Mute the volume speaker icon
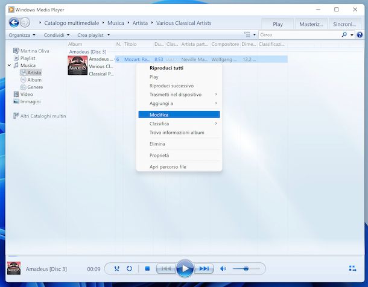Screen dimensions: 368x287 pos(223,268)
